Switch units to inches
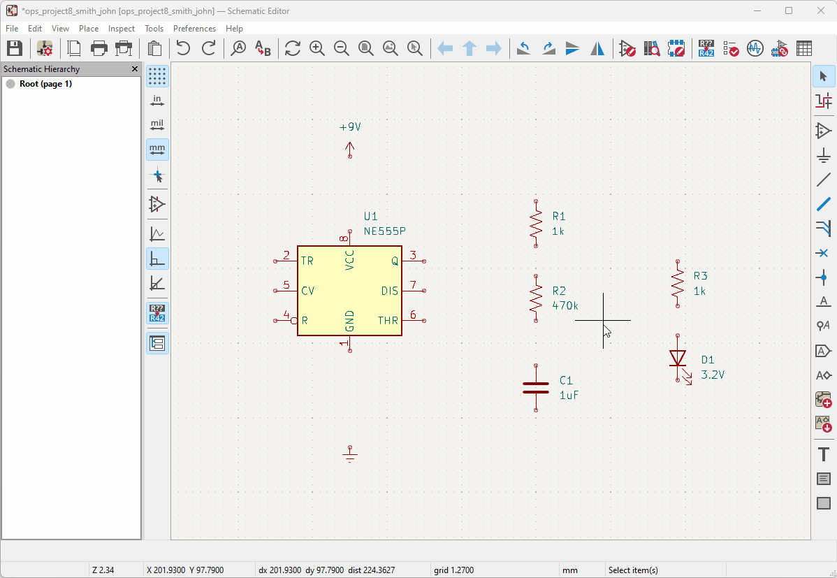The width and height of the screenshot is (837, 578). [157, 101]
